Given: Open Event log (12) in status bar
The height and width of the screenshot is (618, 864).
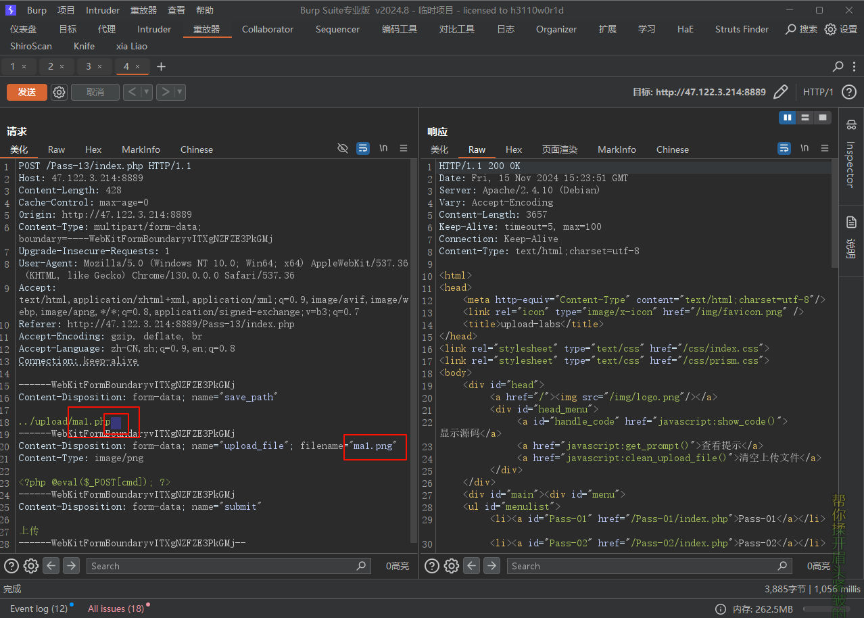Looking at the screenshot, I should coord(39,609).
